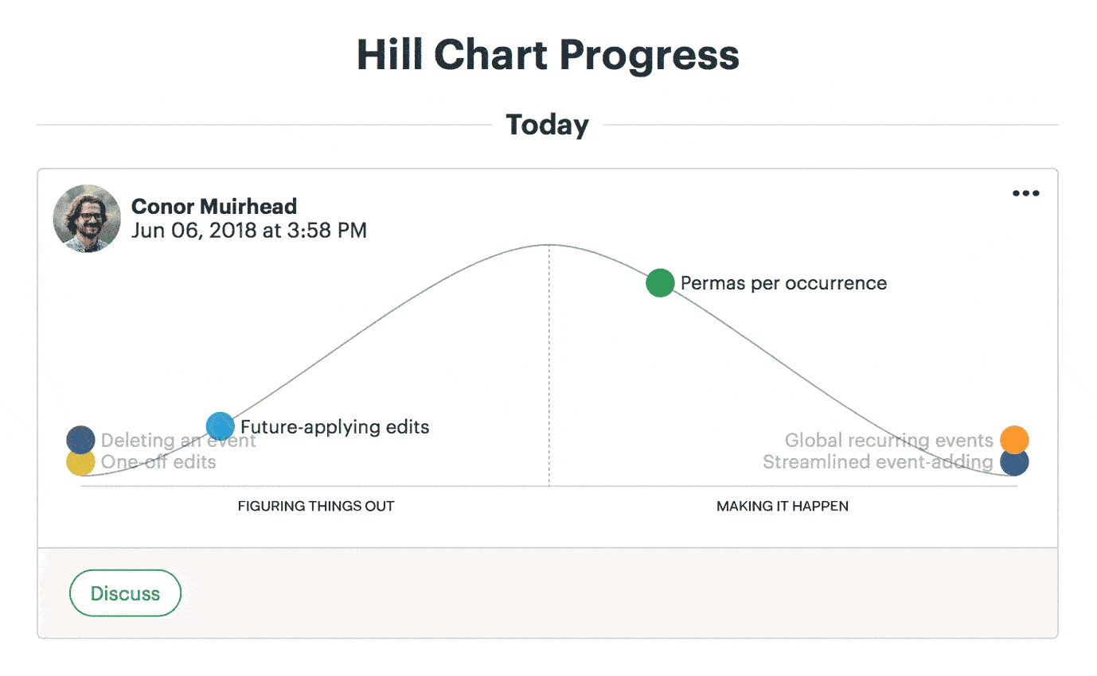Click the dark blue Deleting an event dot
This screenshot has width=1097, height=676.
click(80, 439)
